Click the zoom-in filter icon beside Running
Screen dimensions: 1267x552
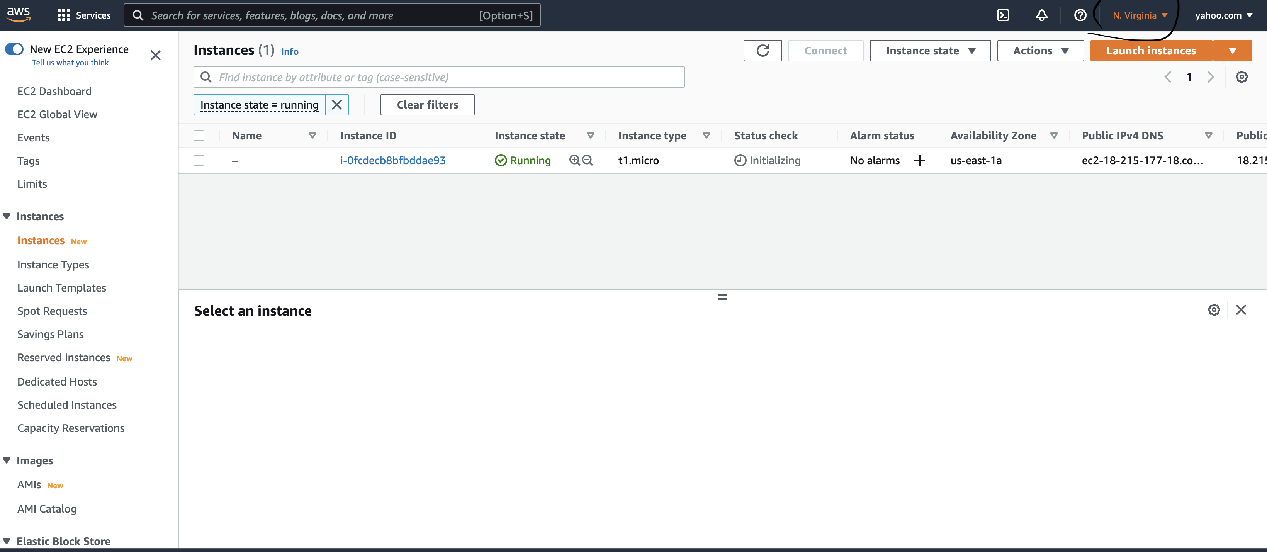click(x=574, y=160)
